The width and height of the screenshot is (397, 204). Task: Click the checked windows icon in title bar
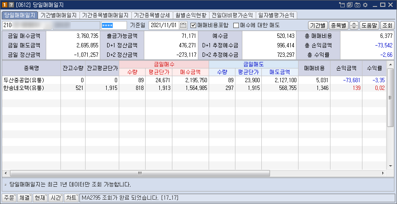[349, 5]
